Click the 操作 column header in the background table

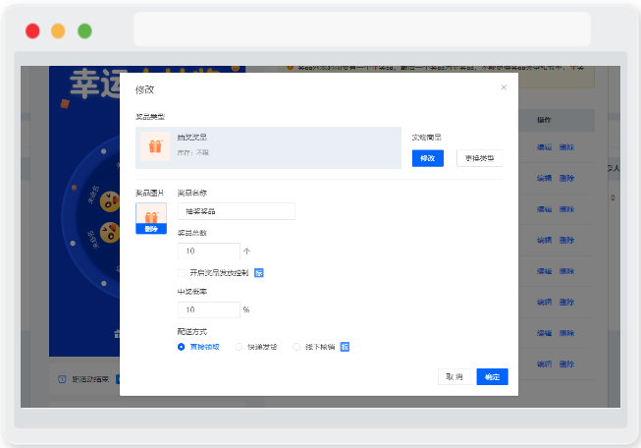[544, 120]
